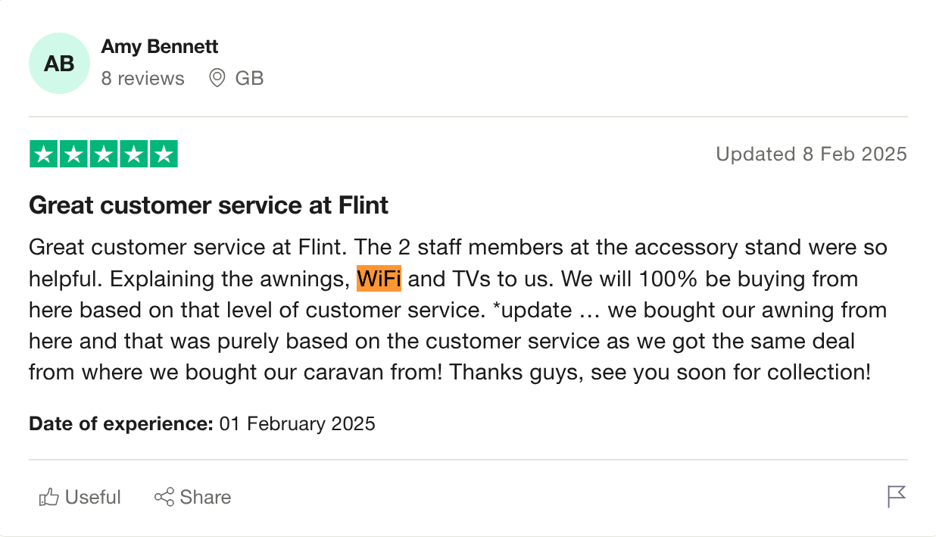Click the '8 reviews' count
Screen dimensions: 936x537
142,78
